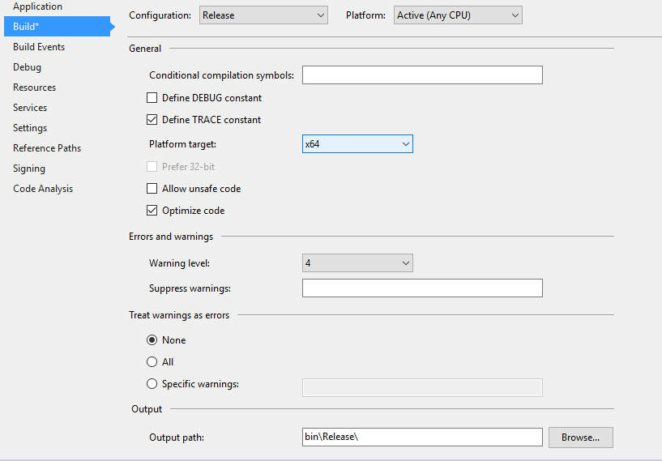Screen dimensions: 662x461
Task: Expand the Configuration dropdown
Action: [263, 15]
